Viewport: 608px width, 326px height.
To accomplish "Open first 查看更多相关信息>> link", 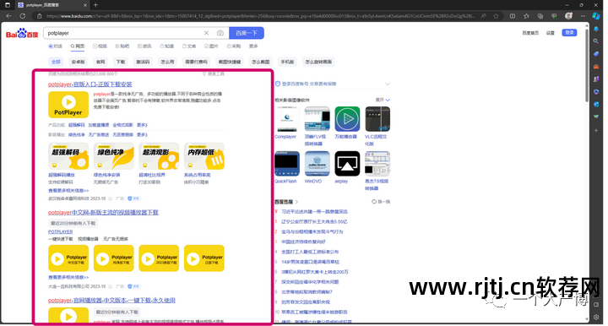I will click(68, 190).
